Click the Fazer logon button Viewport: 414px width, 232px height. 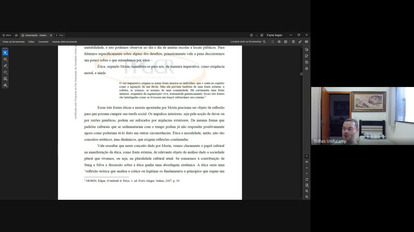click(274, 35)
